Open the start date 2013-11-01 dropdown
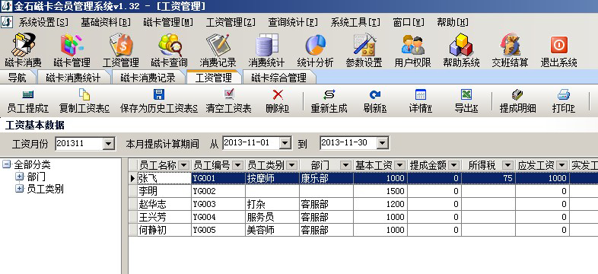 point(285,143)
